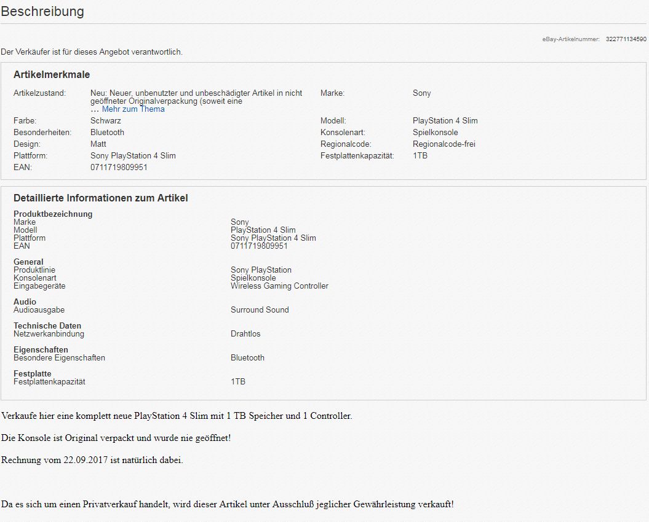Click the invoice date sentence 'Rechnung vom 22.09.2017'

pos(92,460)
